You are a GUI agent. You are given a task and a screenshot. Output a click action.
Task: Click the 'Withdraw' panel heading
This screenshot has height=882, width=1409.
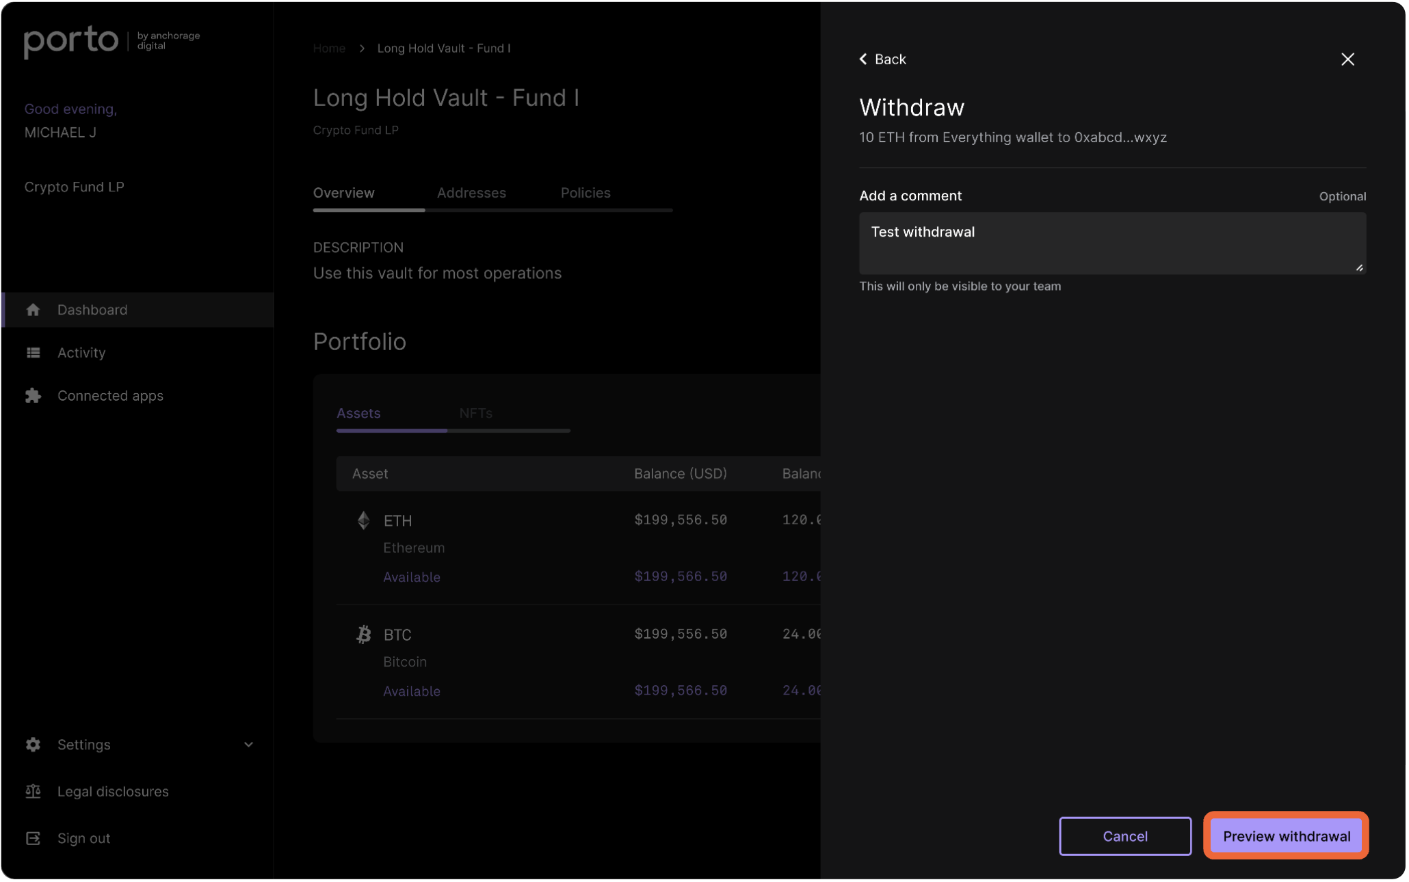click(912, 107)
